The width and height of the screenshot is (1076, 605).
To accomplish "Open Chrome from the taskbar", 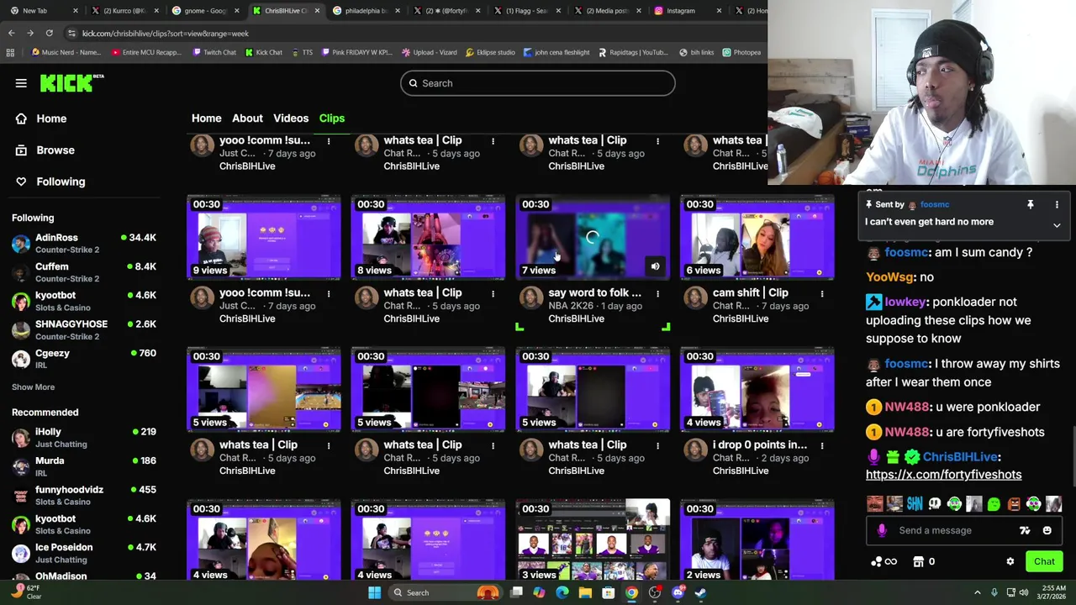I will 631,592.
